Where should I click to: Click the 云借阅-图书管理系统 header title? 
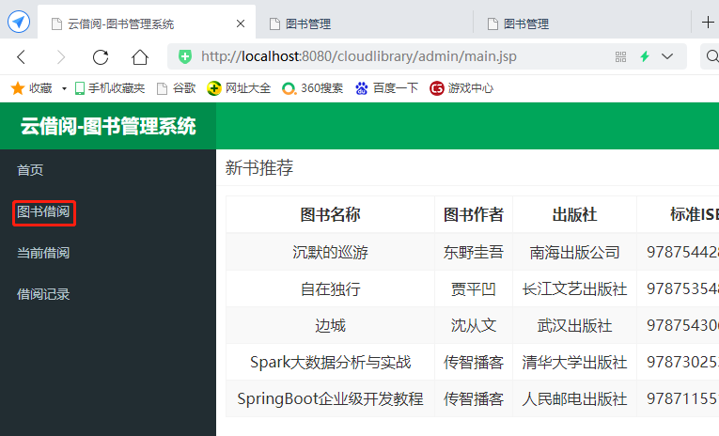108,126
